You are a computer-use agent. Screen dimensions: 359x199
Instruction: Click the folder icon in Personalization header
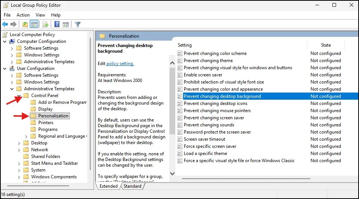pos(102,36)
